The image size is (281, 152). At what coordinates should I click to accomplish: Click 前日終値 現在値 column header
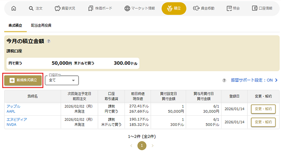coord(138,96)
